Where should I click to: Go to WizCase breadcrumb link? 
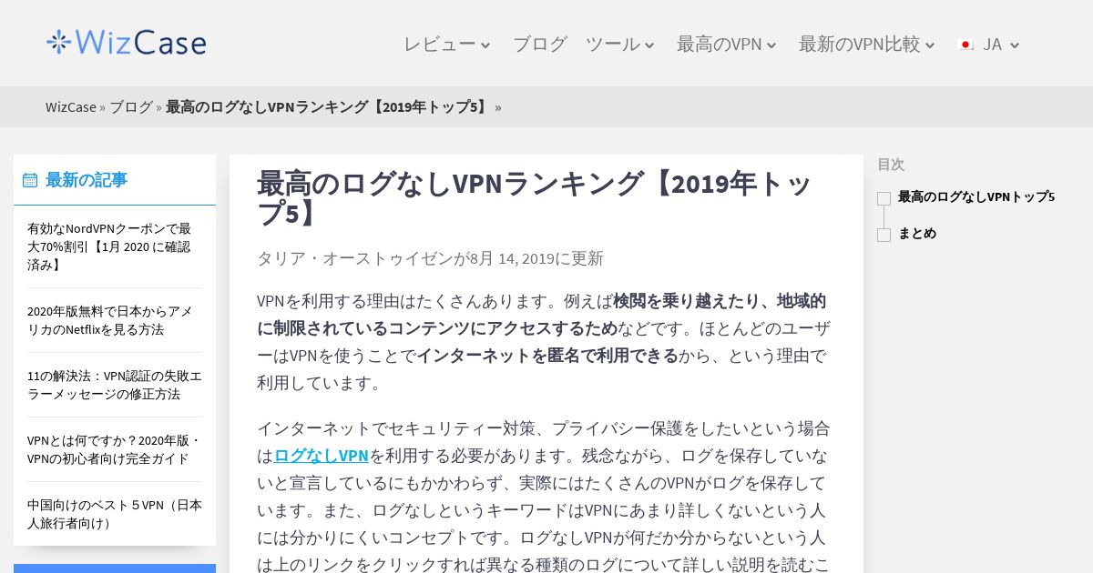(71, 107)
